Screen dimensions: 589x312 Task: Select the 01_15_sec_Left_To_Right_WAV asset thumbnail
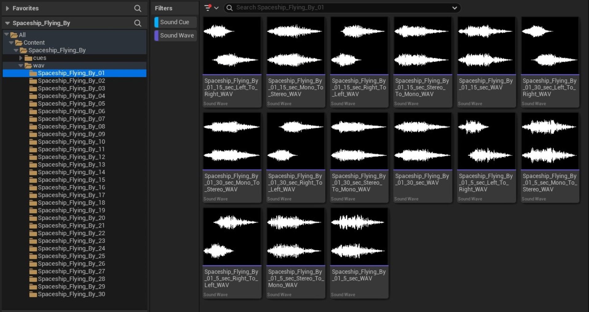232,45
